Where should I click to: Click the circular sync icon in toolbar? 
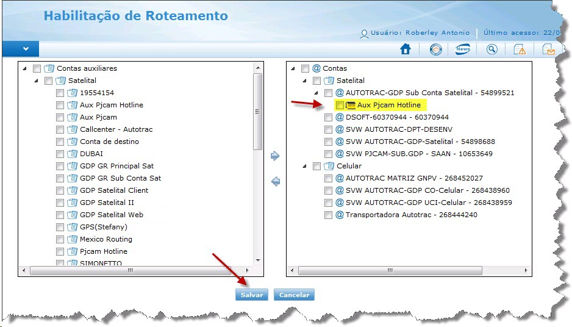(435, 49)
